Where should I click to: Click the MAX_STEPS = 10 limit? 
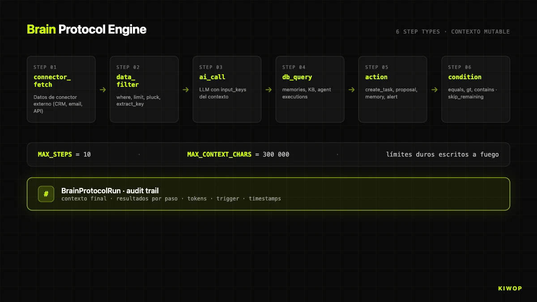click(64, 154)
